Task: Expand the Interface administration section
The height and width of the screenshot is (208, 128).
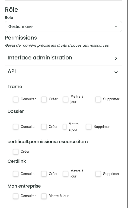Action: 63,58
